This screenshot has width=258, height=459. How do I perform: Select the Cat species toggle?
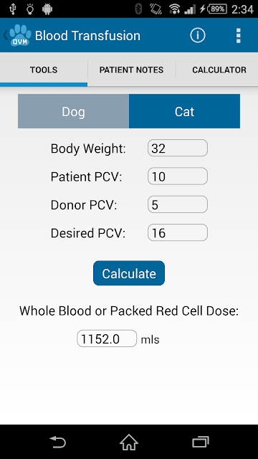(185, 111)
